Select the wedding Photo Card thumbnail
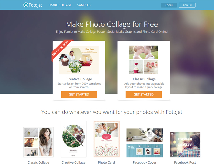 106,139
